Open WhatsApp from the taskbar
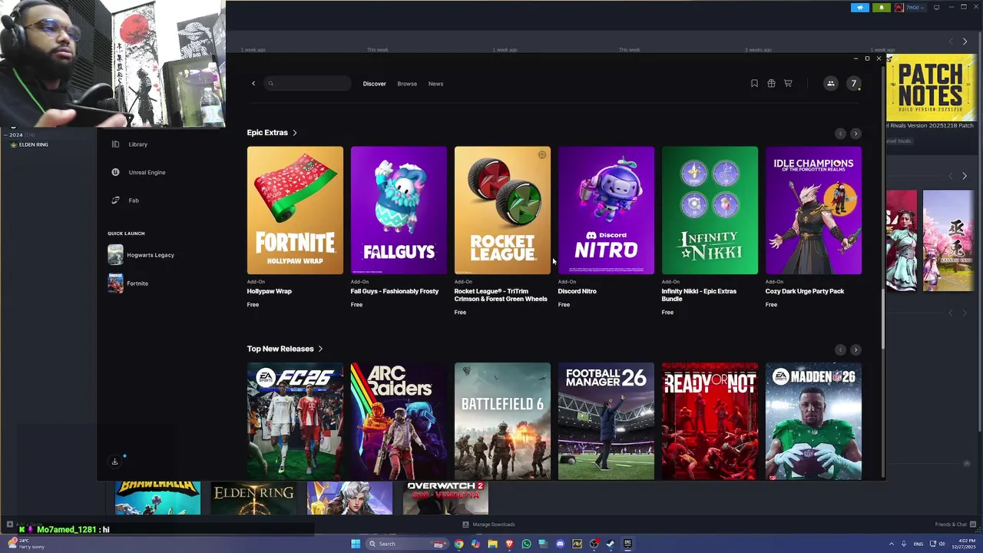Screen dimensions: 983x553 pyautogui.click(x=526, y=544)
